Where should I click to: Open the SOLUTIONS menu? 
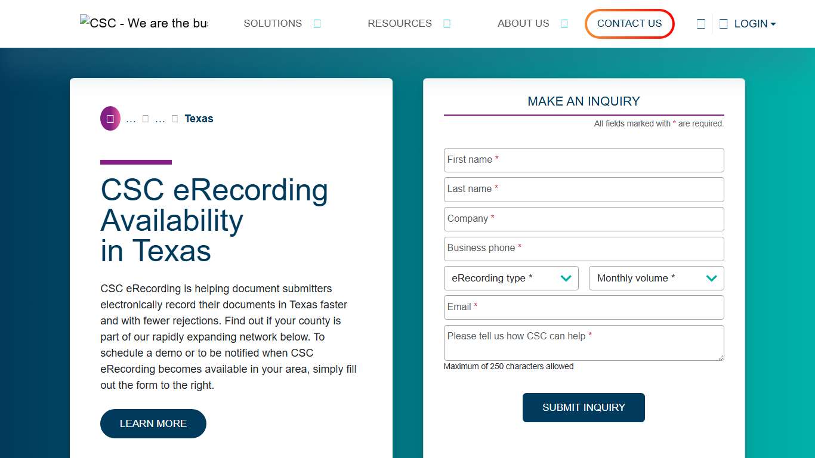tap(272, 23)
